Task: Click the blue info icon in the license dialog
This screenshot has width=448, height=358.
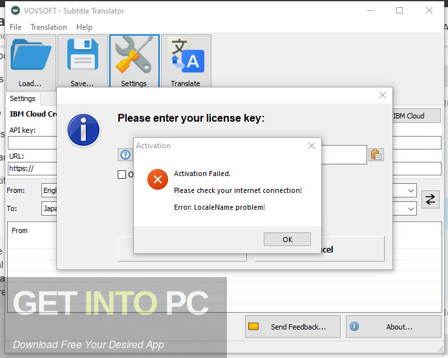Action: (x=83, y=130)
